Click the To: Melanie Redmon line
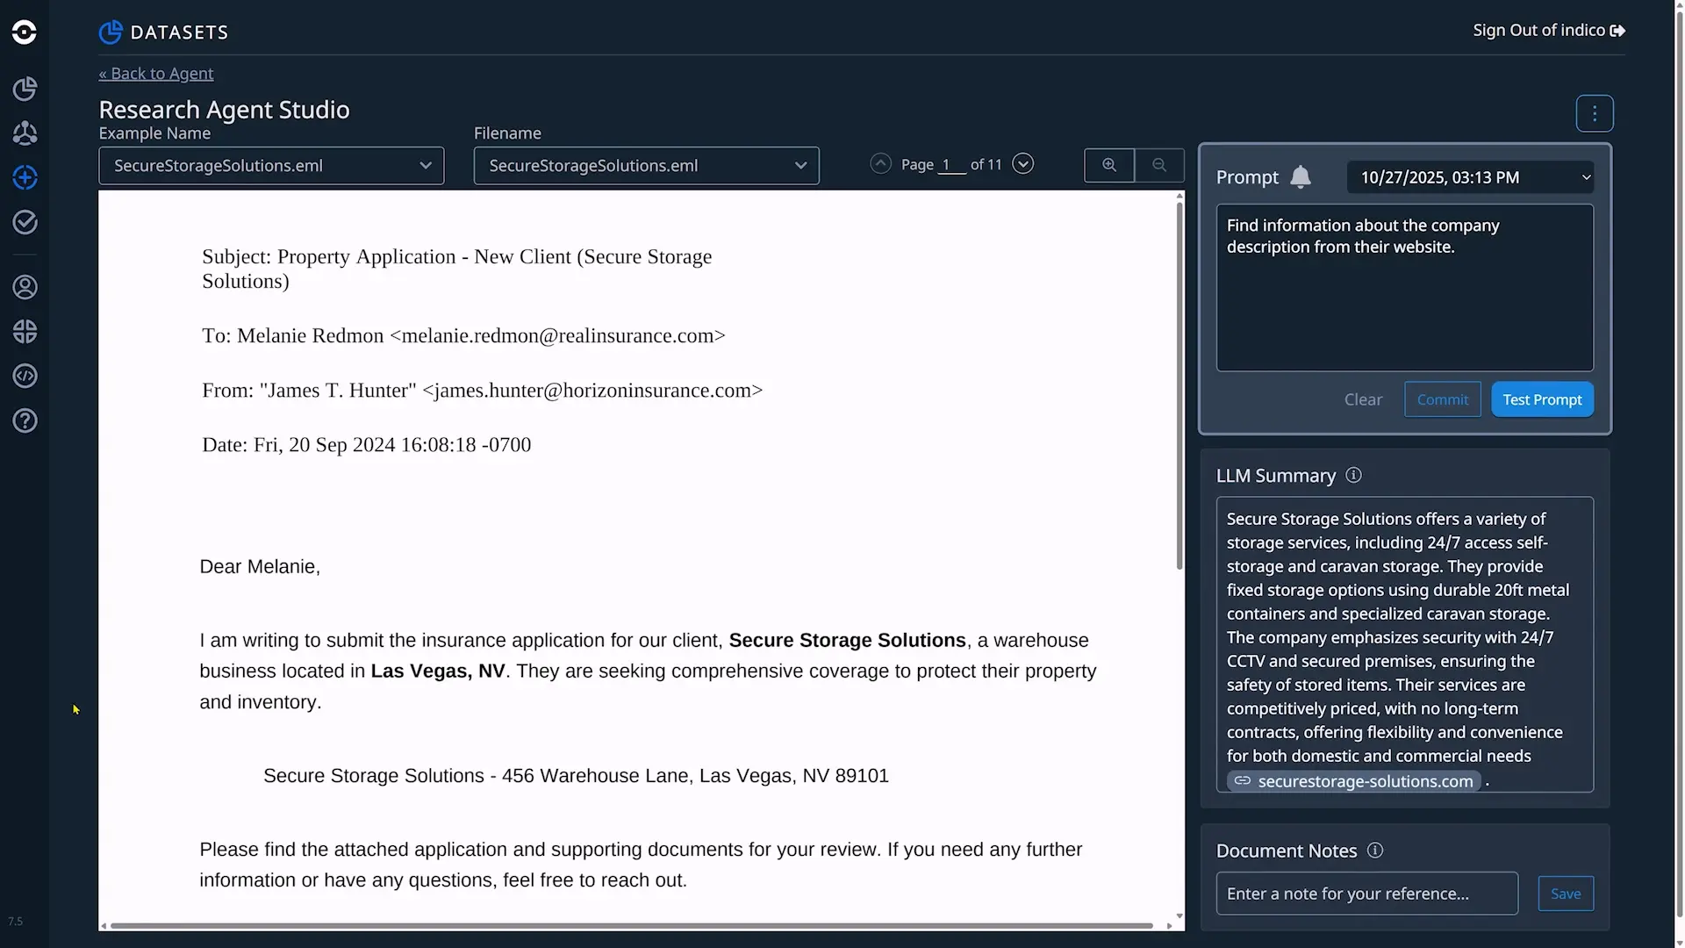This screenshot has width=1685, height=948. 463,336
